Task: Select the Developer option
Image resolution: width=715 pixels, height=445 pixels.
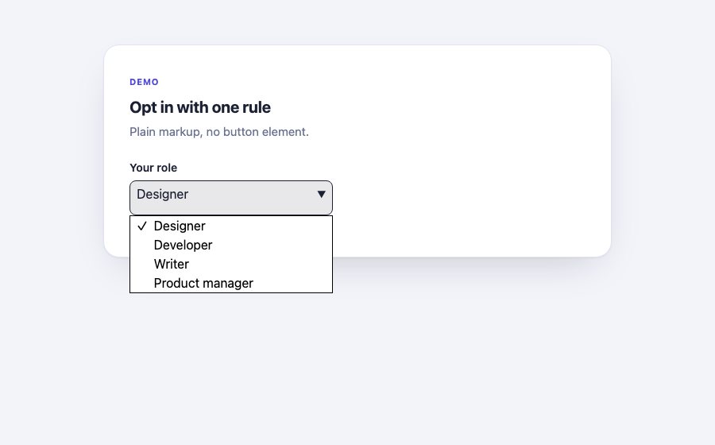Action: tap(230, 246)
